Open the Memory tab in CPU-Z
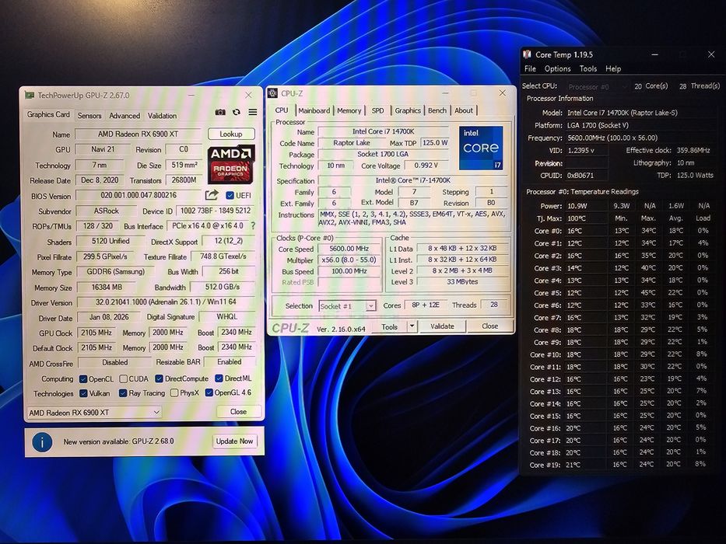 (349, 110)
